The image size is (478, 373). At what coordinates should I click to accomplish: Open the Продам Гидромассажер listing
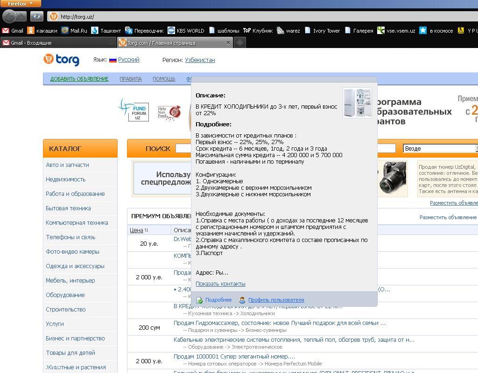280,323
